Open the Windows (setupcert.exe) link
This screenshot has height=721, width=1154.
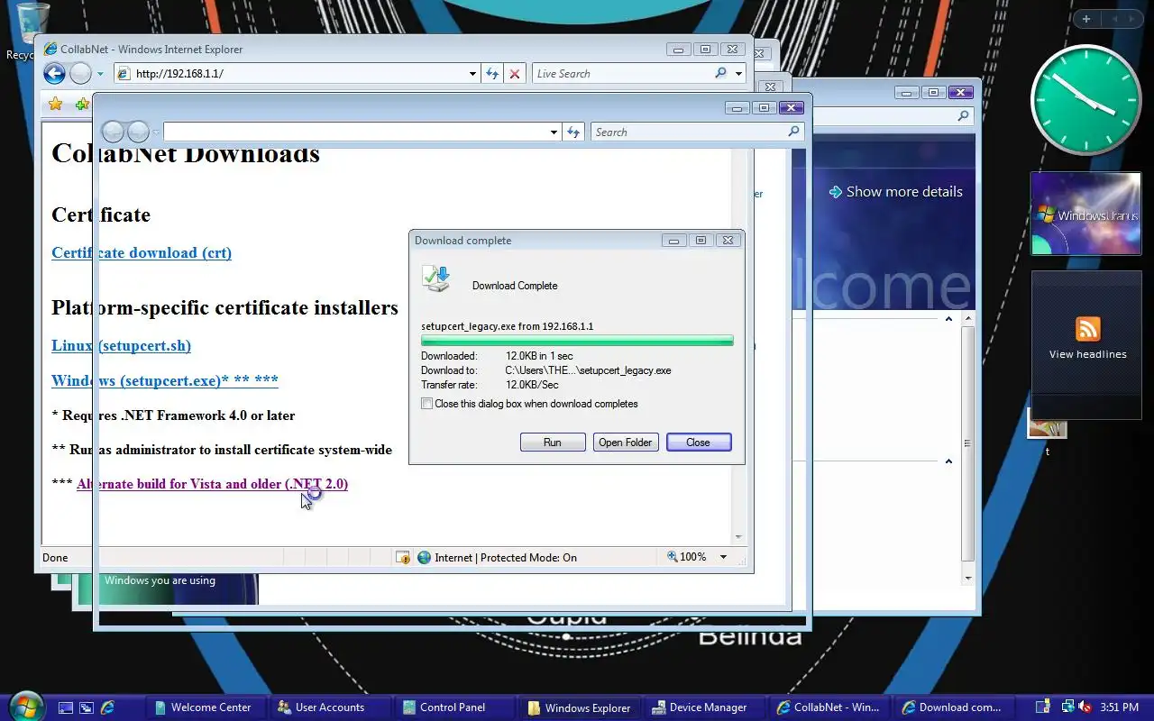point(165,380)
